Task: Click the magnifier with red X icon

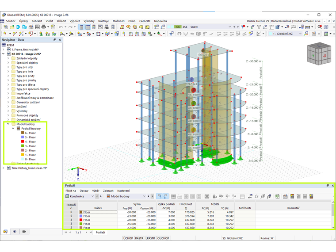Action: [x=320, y=27]
